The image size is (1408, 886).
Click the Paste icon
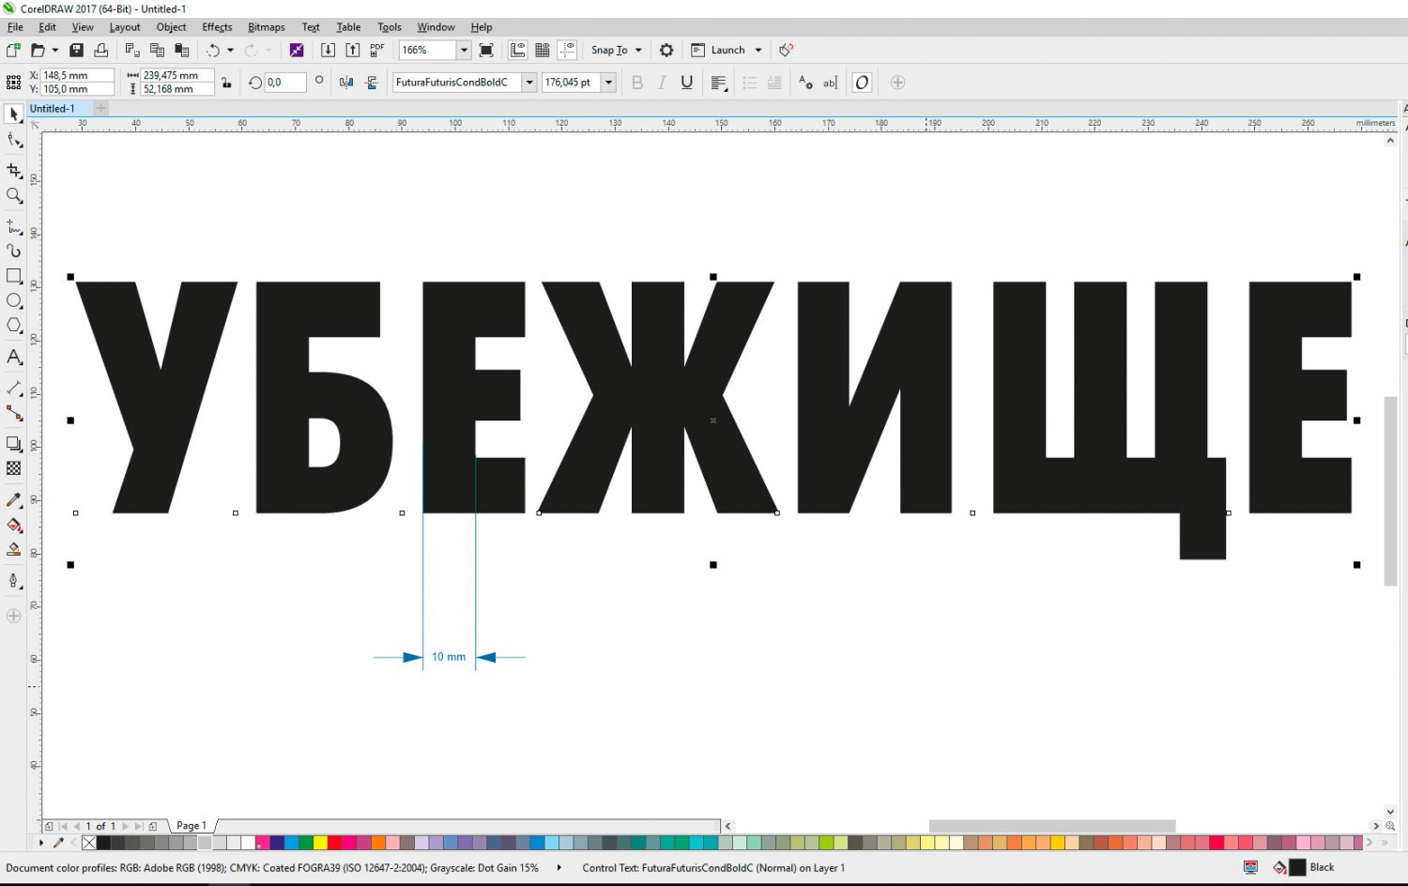[x=182, y=50]
